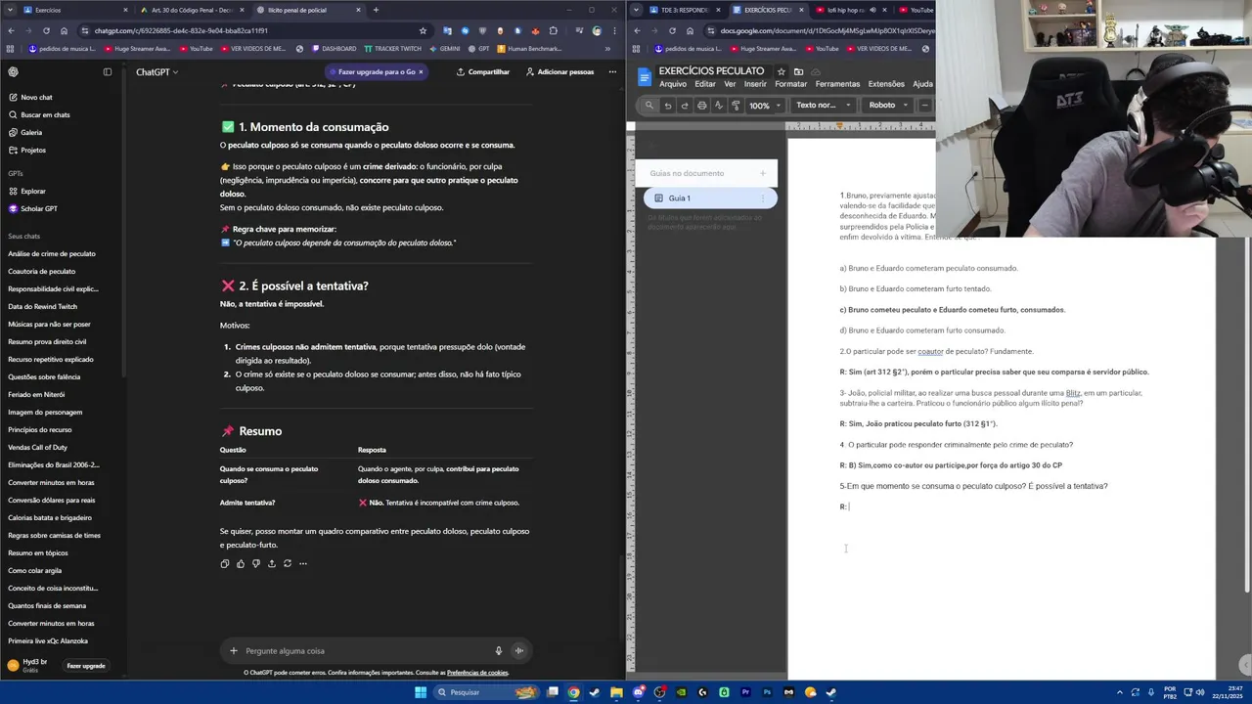Screen dimensions: 1252x704
Task: Click the Windows taskbar Pesquisar search box
Action: [486, 692]
